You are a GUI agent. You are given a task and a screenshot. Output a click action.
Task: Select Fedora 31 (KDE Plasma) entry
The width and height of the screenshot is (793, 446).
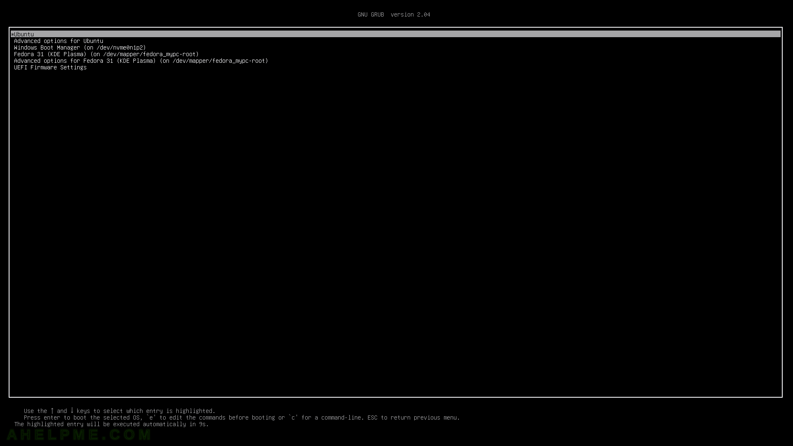click(x=106, y=54)
